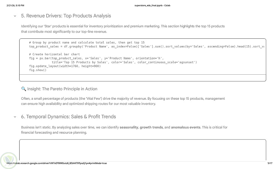Open the colab.research.google.com URL in footer
Image resolution: width=279 pixels, height=169 pixels.
[x=57, y=163]
